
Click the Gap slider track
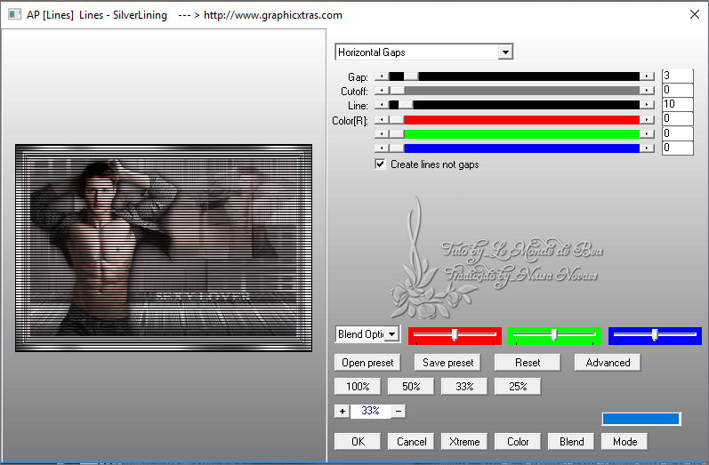tap(514, 76)
